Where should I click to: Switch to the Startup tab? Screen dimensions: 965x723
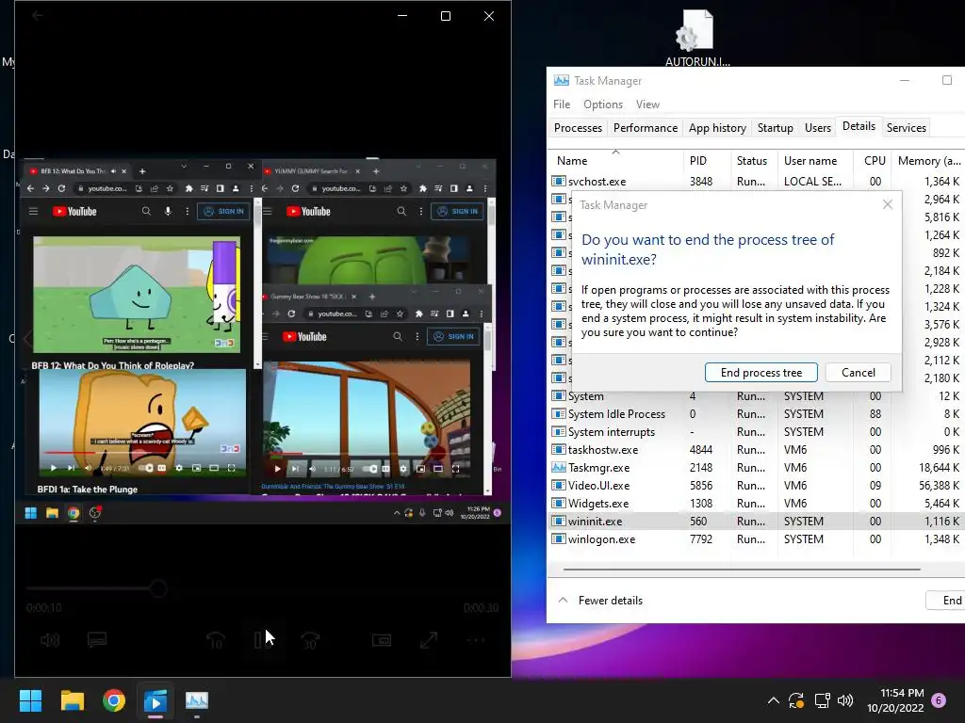click(x=775, y=128)
